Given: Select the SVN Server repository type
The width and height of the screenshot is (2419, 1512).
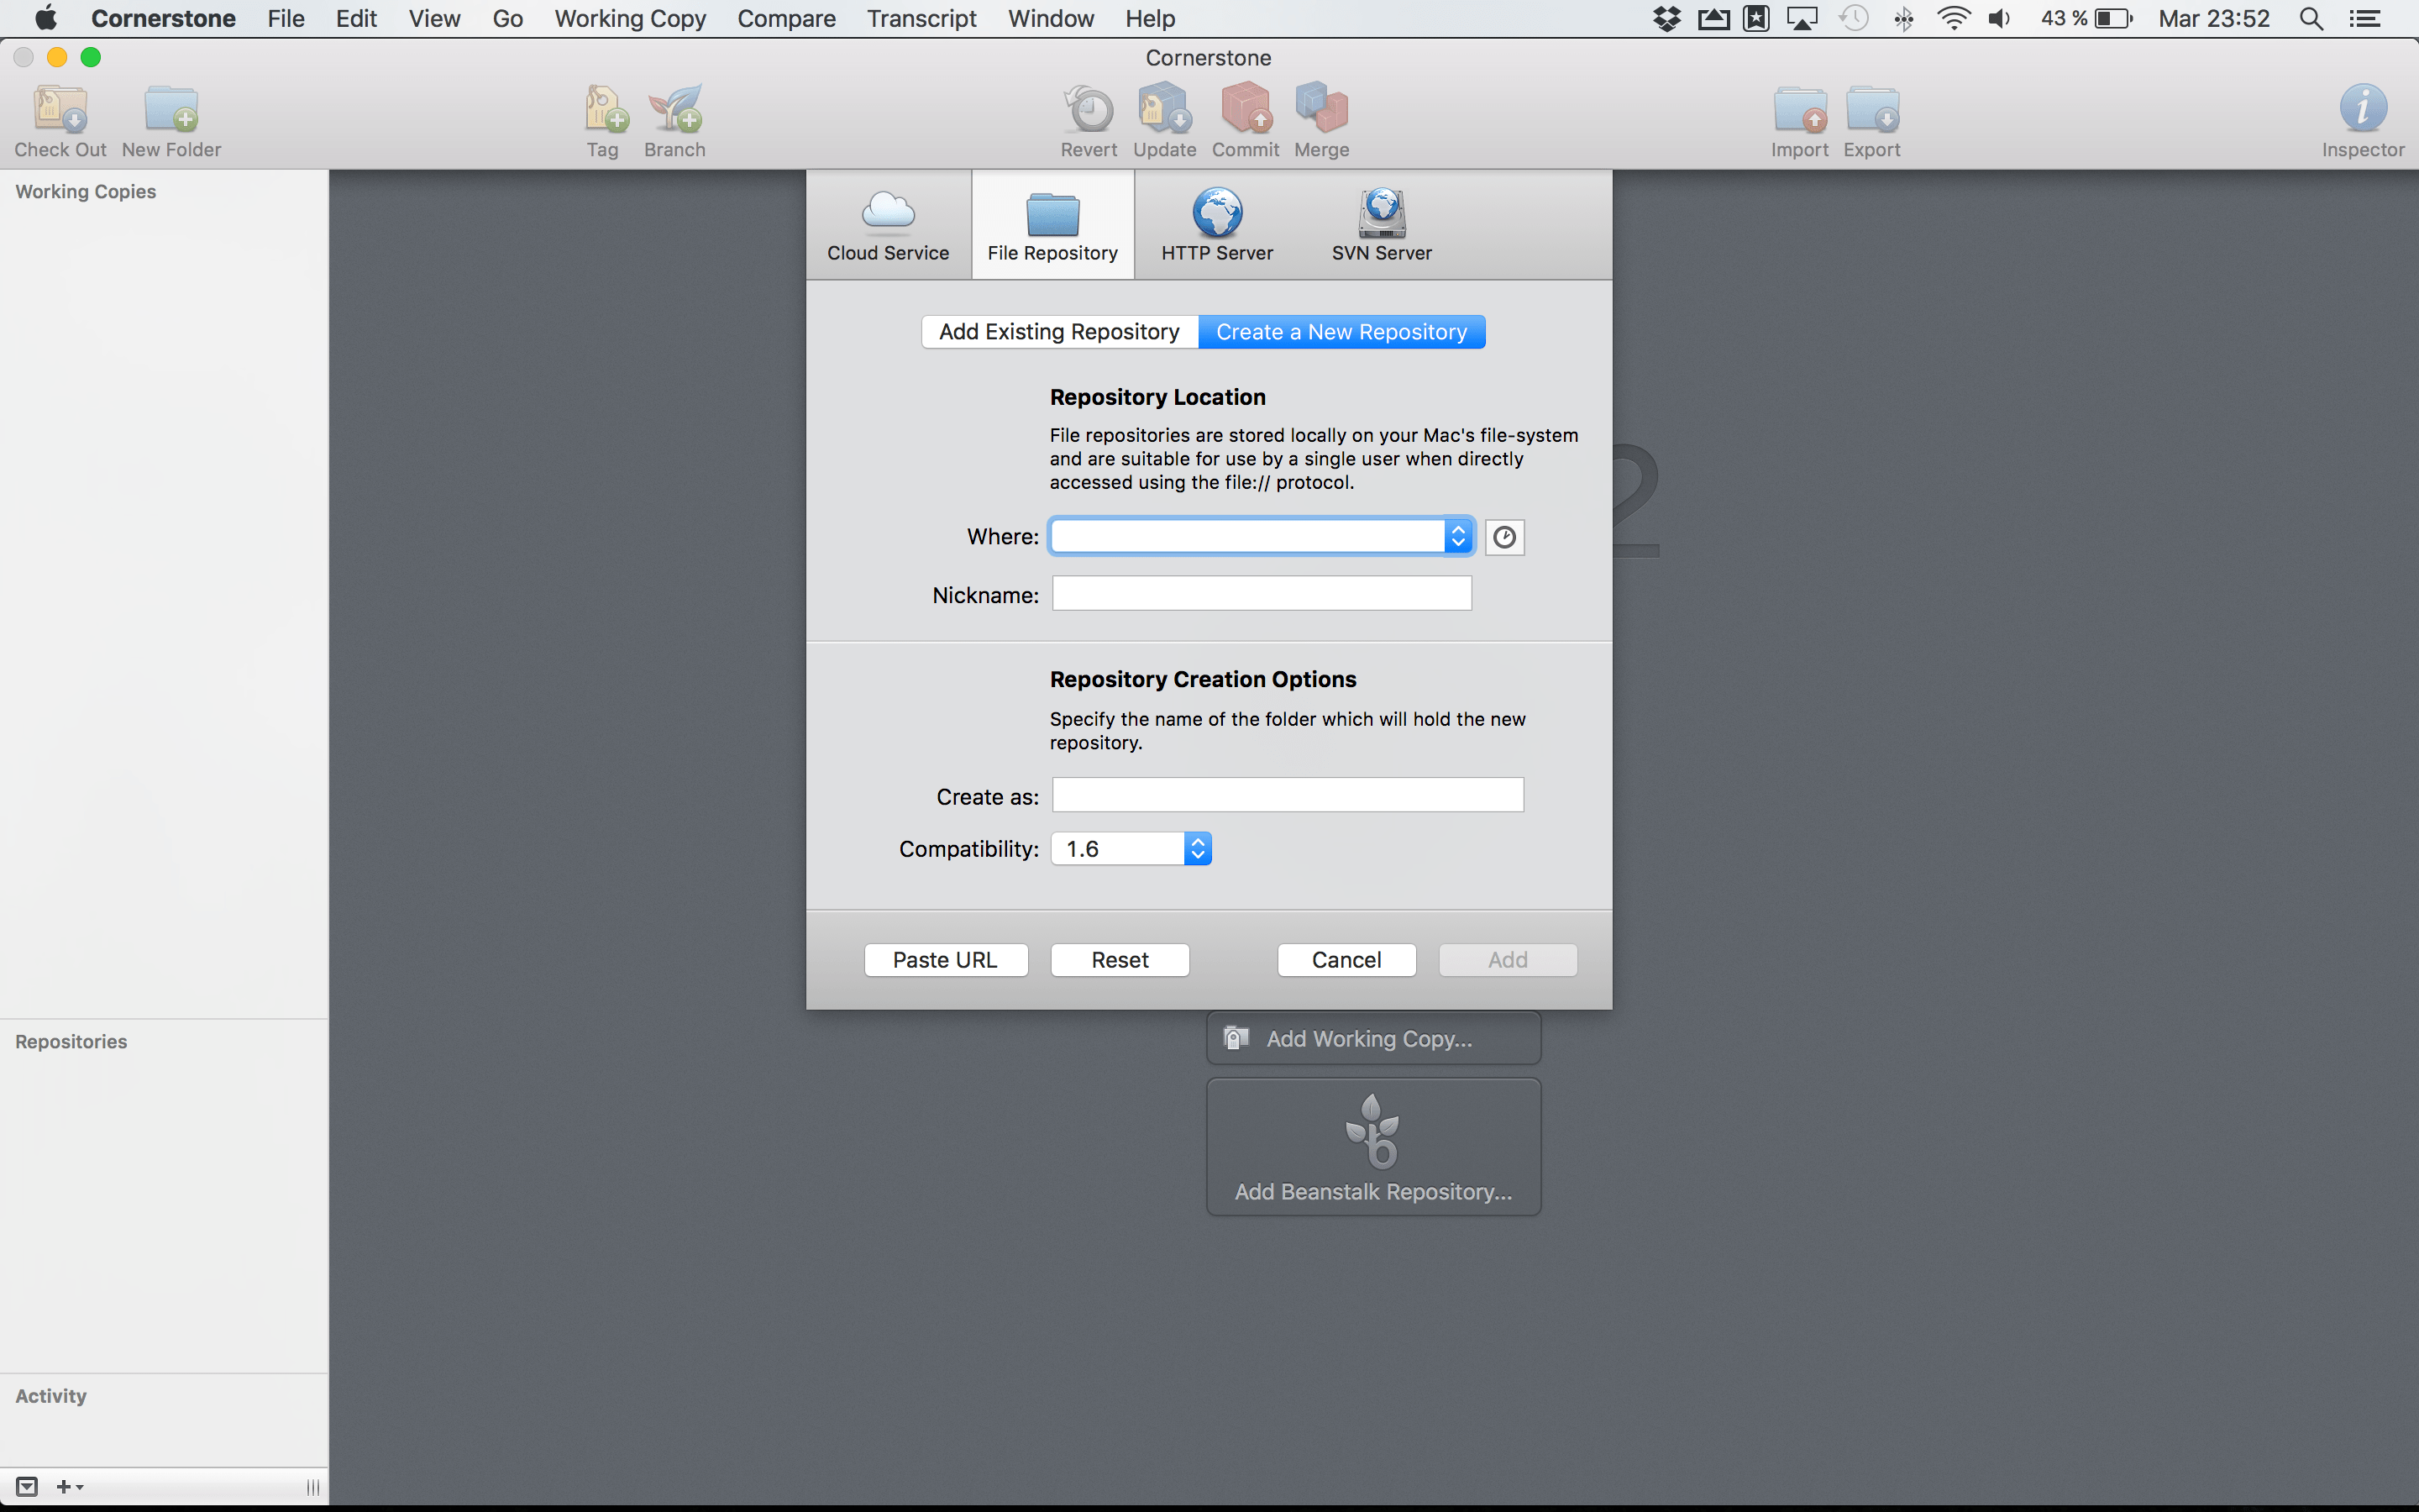Looking at the screenshot, I should (x=1382, y=226).
